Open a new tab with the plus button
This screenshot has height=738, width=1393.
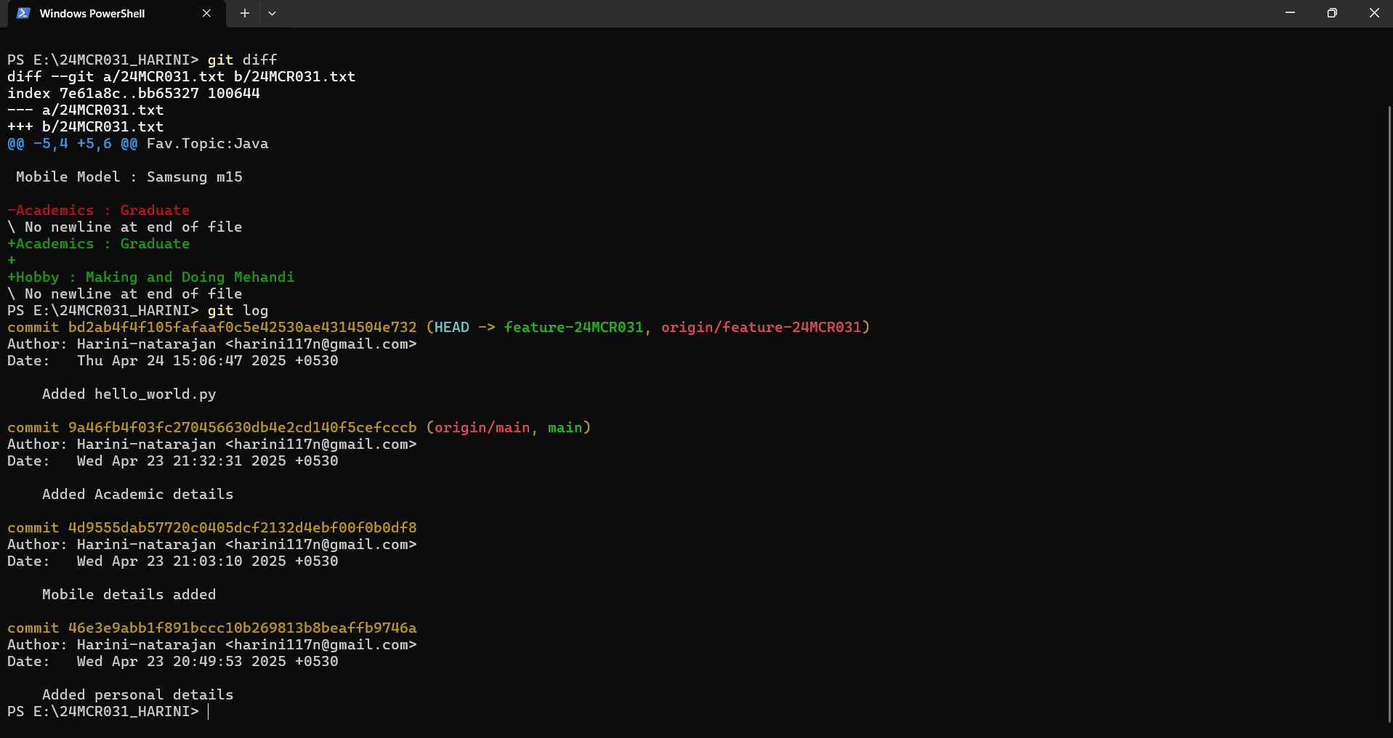tap(245, 13)
